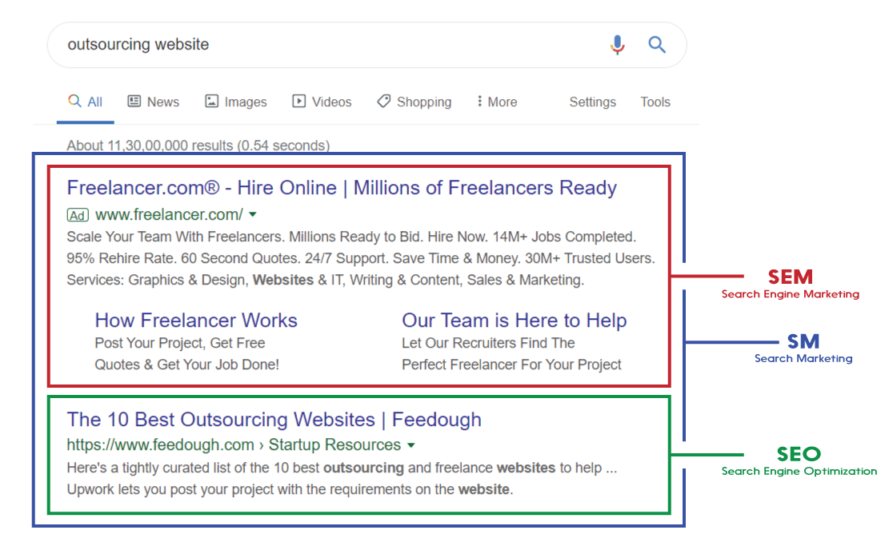Viewport: 889px width, 534px height.
Task: Open the Settings menu
Action: (x=592, y=102)
